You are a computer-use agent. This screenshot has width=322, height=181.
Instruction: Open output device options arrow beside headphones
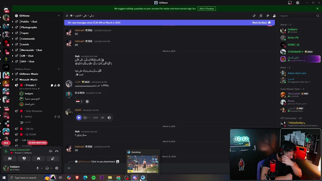click(x=51, y=168)
